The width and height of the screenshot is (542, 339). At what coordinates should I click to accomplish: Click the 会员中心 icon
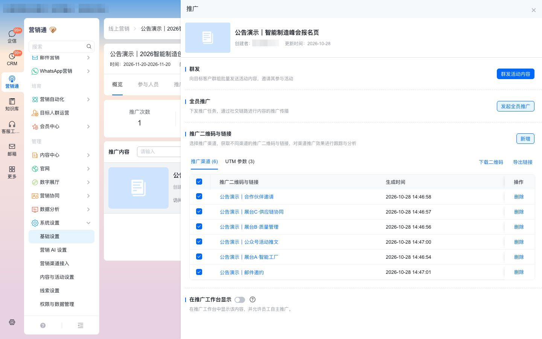click(x=35, y=126)
